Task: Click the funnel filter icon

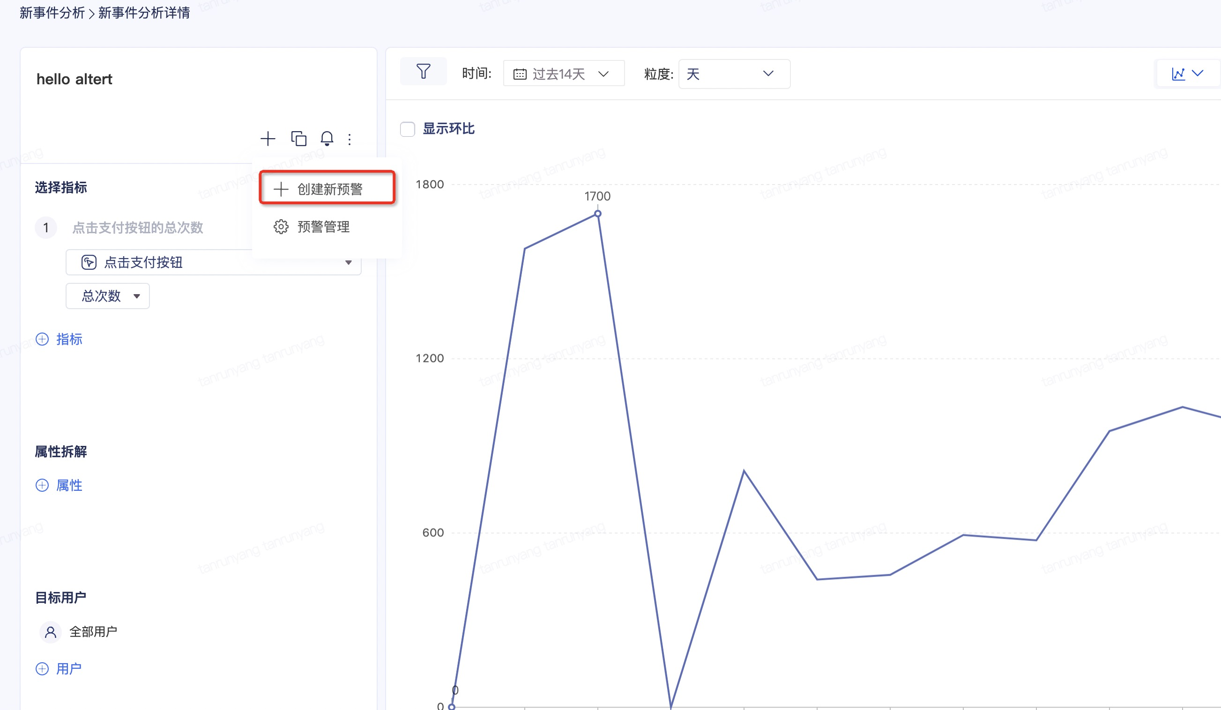Action: pyautogui.click(x=423, y=72)
